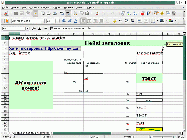The height and width of the screenshot is (140, 187).
Task: Click the Function equals sign button
Action: click(x=46, y=28)
